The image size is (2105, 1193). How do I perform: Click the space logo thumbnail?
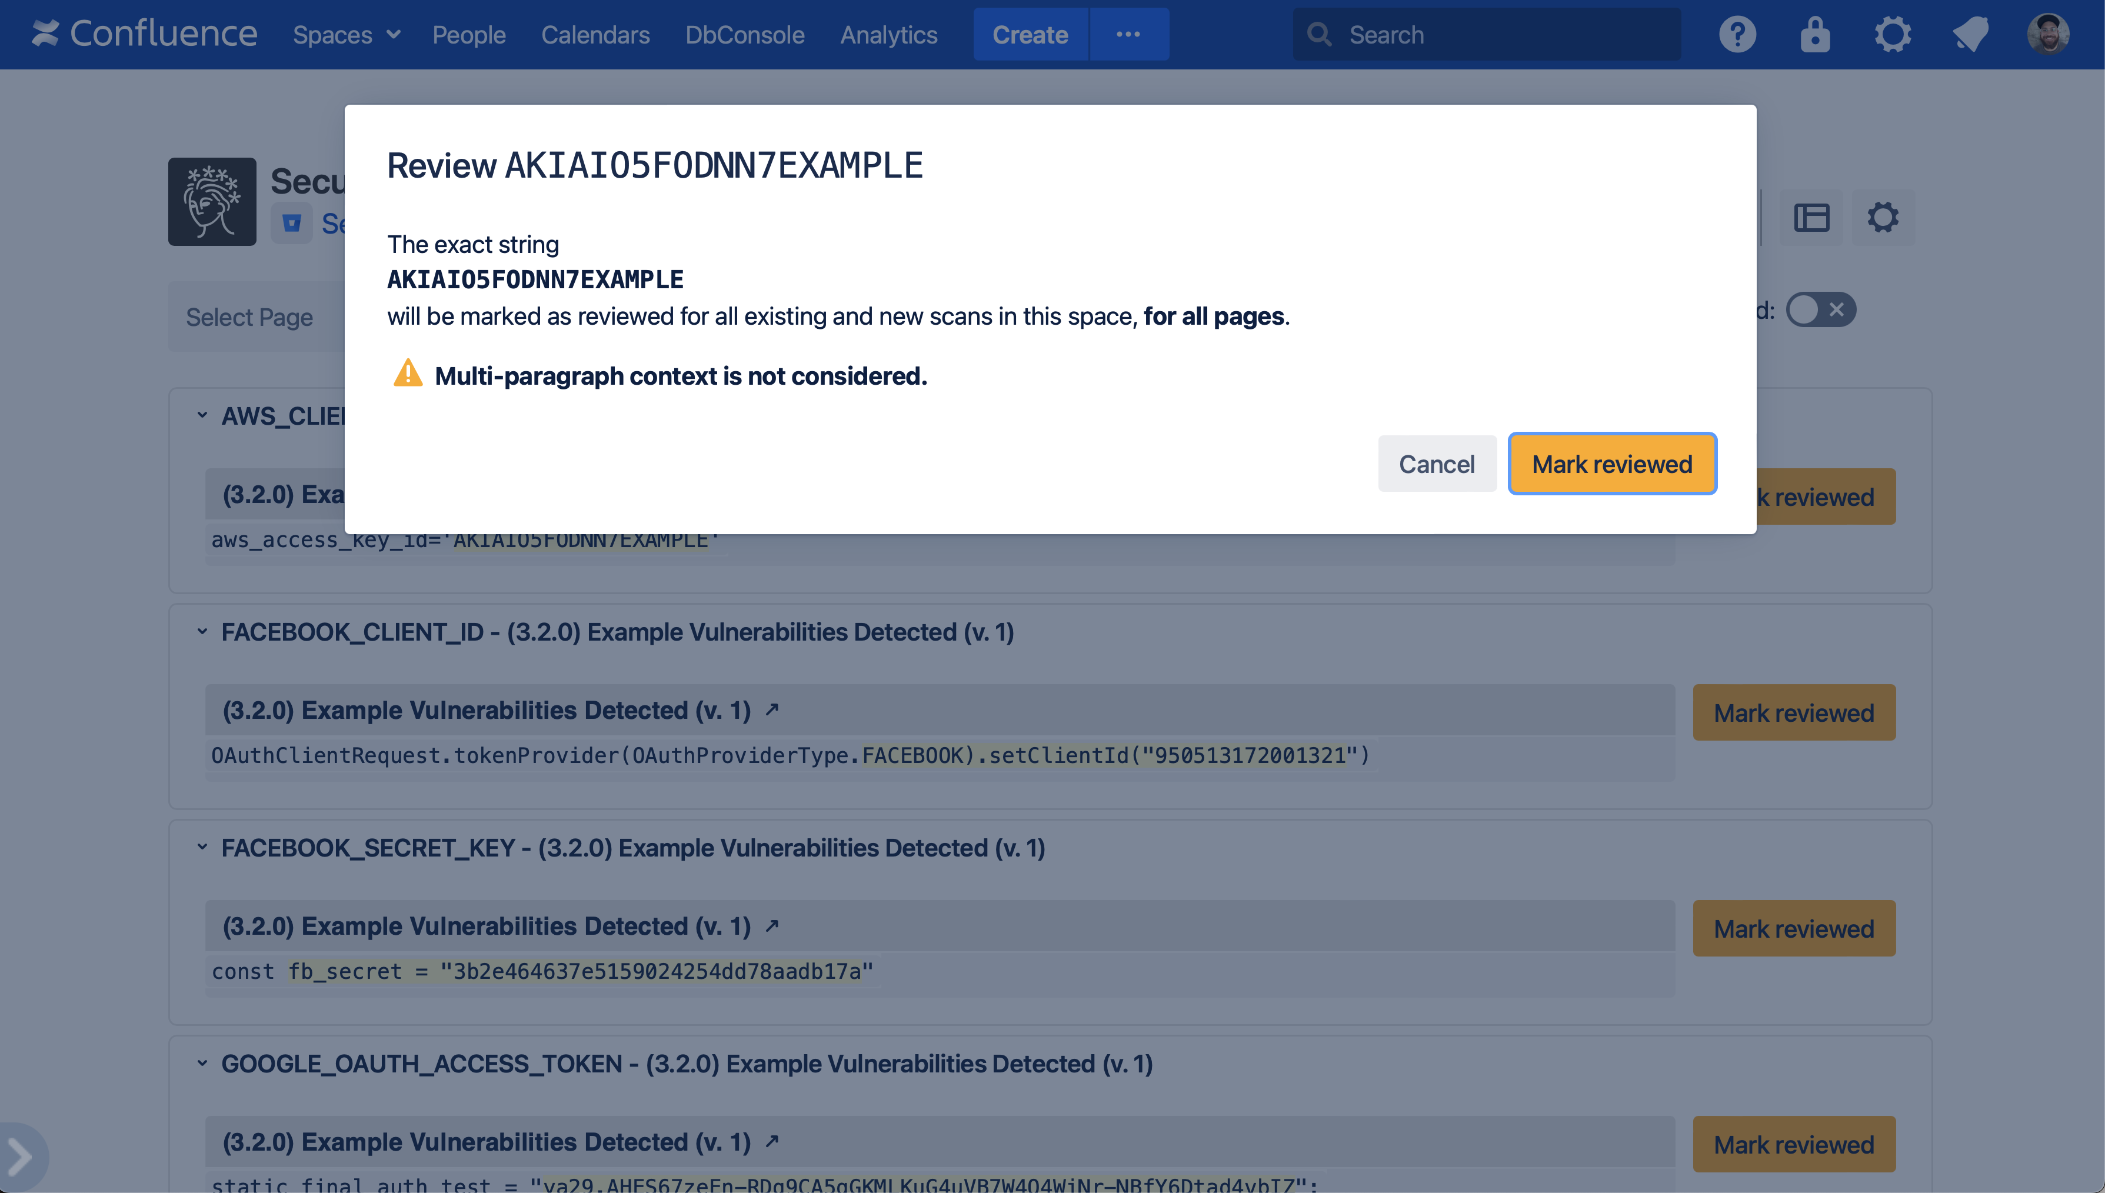point(212,202)
